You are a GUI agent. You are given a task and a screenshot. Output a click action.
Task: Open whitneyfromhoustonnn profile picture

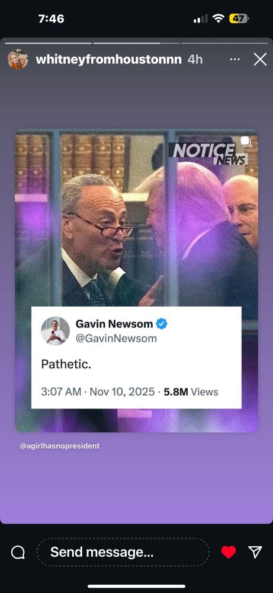[x=18, y=59]
